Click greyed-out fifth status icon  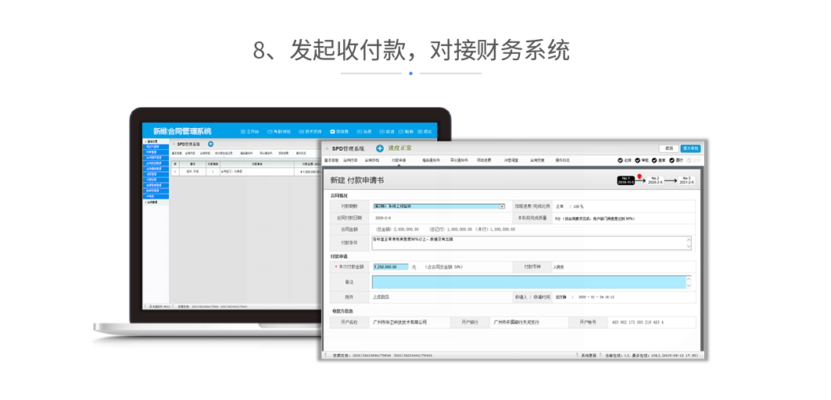point(689,160)
